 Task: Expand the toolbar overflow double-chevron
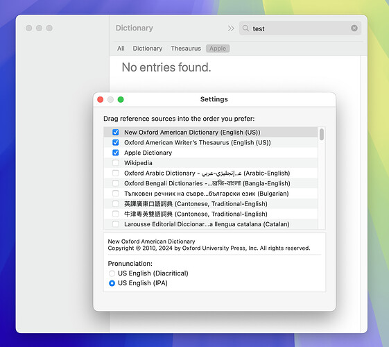(x=231, y=28)
